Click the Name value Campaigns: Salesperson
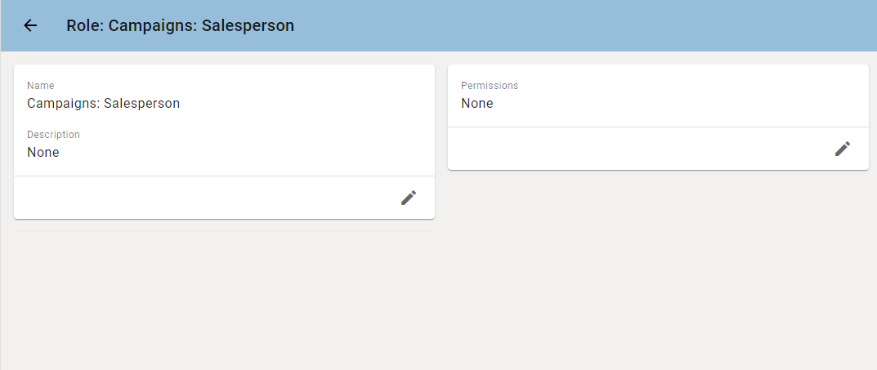Viewport: 877px width, 370px height. (x=104, y=104)
